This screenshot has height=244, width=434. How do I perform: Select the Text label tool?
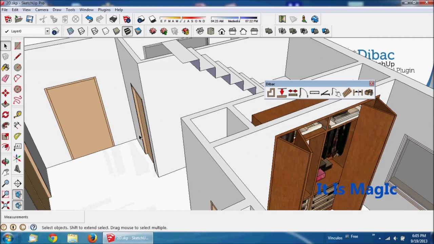(x=18, y=147)
